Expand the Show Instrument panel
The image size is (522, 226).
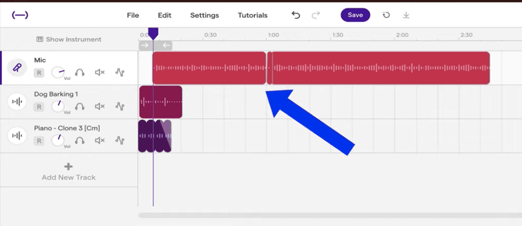(x=68, y=39)
